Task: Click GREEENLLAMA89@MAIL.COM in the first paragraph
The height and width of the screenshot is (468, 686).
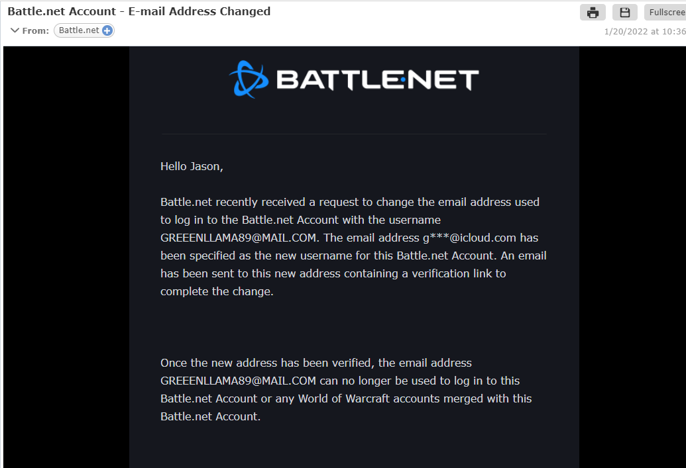Action: tap(239, 238)
